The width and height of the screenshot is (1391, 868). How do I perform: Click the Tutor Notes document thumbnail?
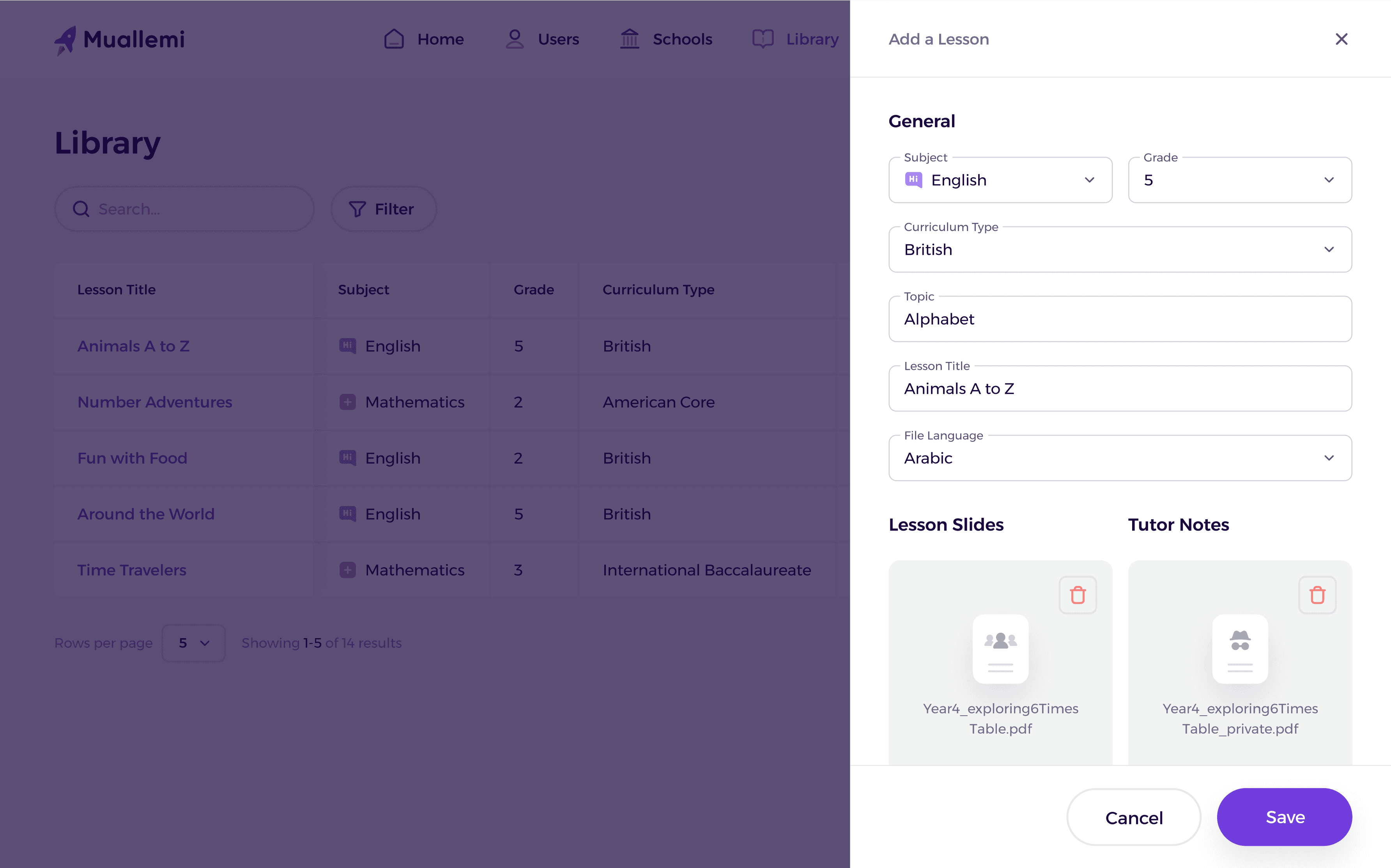click(x=1240, y=649)
